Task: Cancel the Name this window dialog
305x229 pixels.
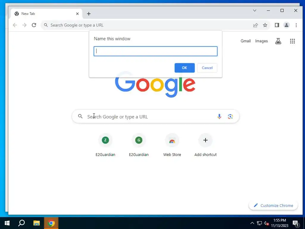Action: click(x=207, y=68)
